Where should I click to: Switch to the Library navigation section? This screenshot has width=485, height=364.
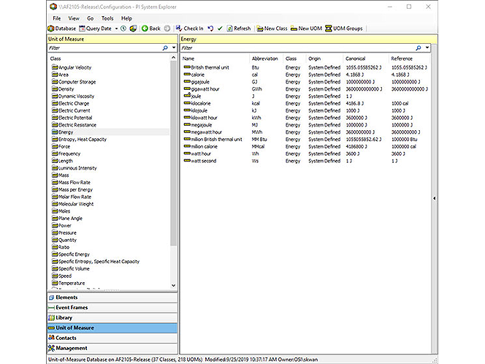pos(112,318)
